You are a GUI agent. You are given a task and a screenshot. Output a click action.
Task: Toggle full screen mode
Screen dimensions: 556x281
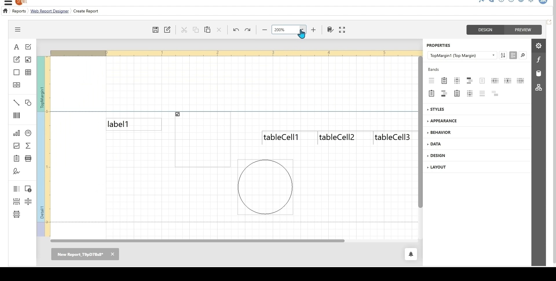[342, 30]
